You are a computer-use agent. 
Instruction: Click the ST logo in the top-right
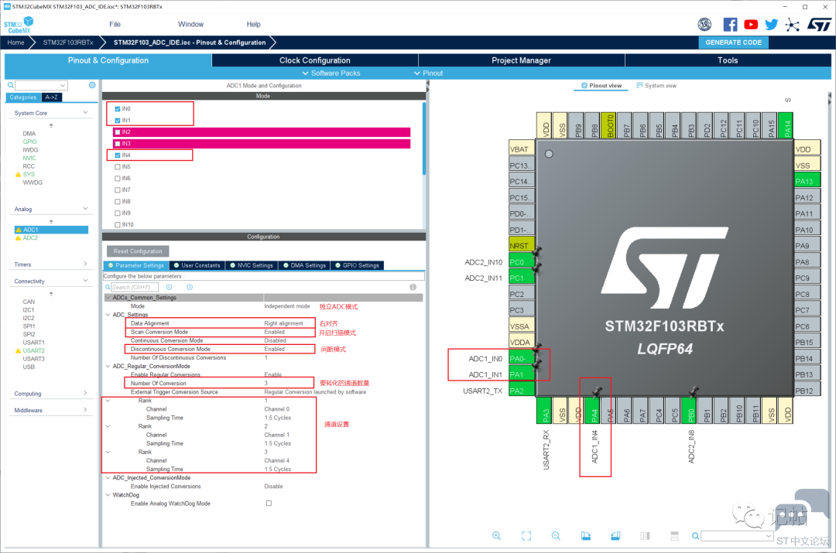tap(819, 25)
